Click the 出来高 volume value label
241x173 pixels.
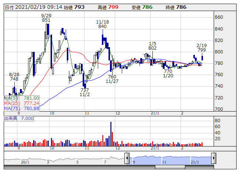19,119
